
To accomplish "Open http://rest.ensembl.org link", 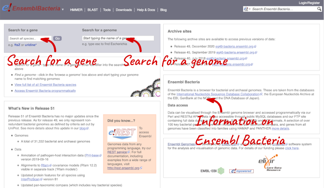I will (x=123, y=168).
